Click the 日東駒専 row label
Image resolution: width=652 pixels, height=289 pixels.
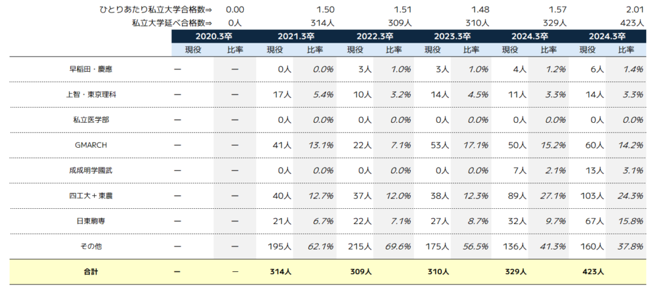(x=90, y=222)
